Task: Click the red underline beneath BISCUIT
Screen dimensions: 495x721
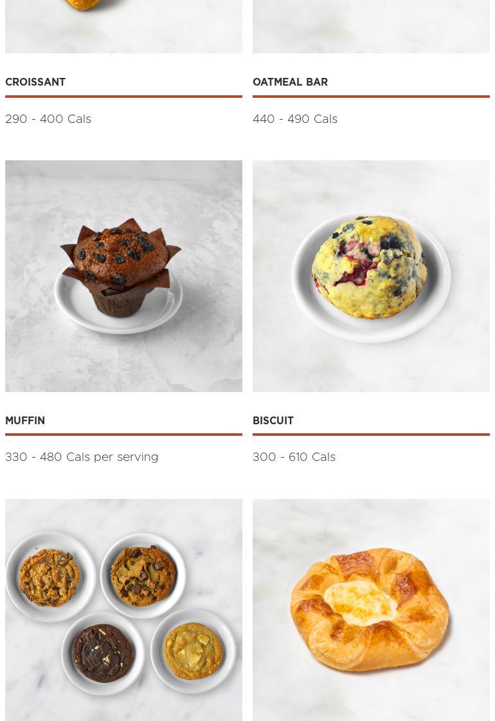Action: [371, 434]
